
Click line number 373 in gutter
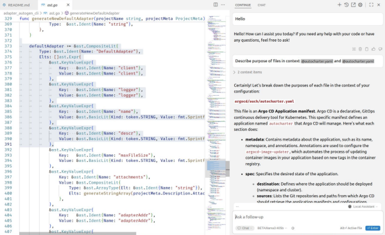8,46
